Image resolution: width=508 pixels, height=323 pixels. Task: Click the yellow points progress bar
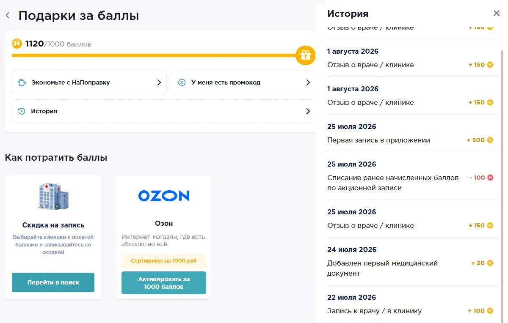tap(155, 55)
